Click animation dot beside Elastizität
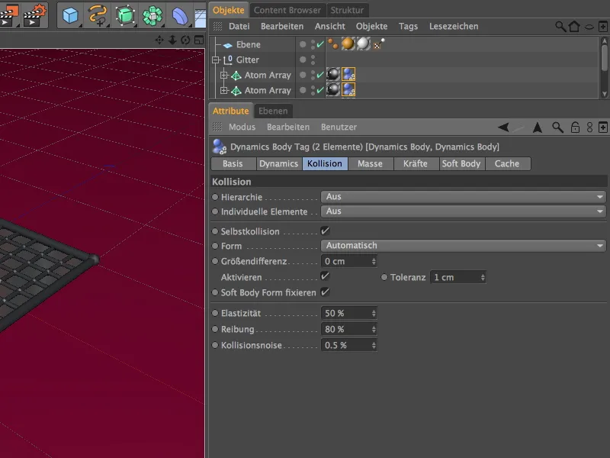The height and width of the screenshot is (458, 610). [x=215, y=313]
